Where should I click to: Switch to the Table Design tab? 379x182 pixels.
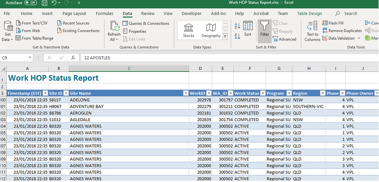pos(309,14)
